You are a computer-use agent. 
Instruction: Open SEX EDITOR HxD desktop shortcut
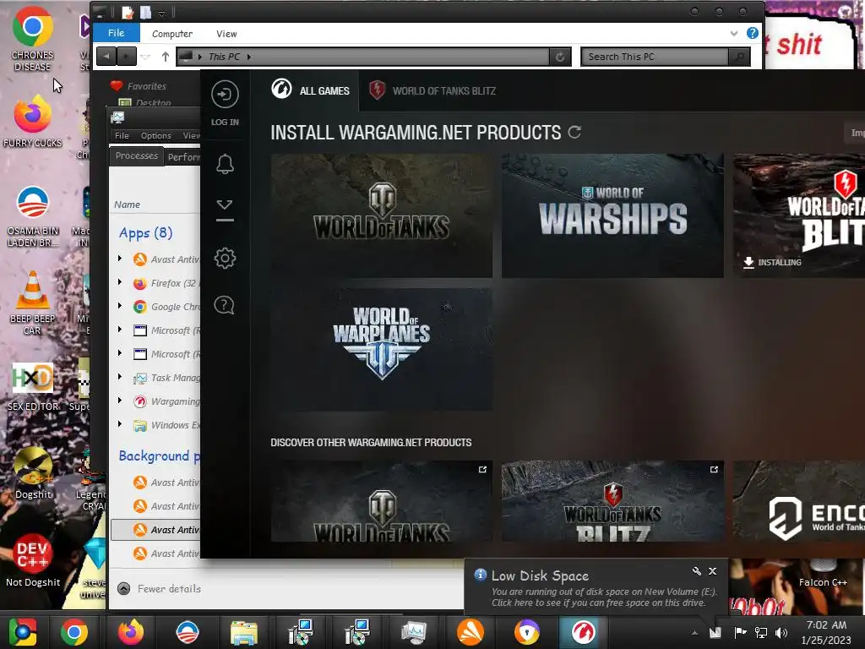33,386
